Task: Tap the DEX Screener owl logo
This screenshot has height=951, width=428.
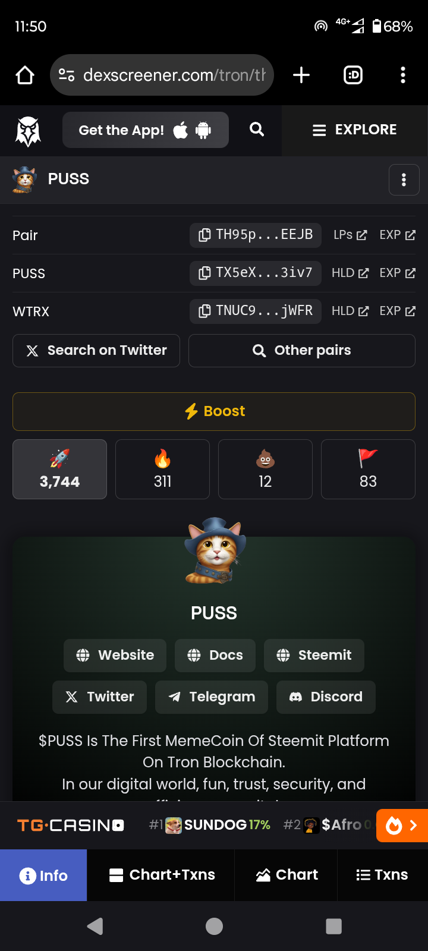Action: (28, 131)
